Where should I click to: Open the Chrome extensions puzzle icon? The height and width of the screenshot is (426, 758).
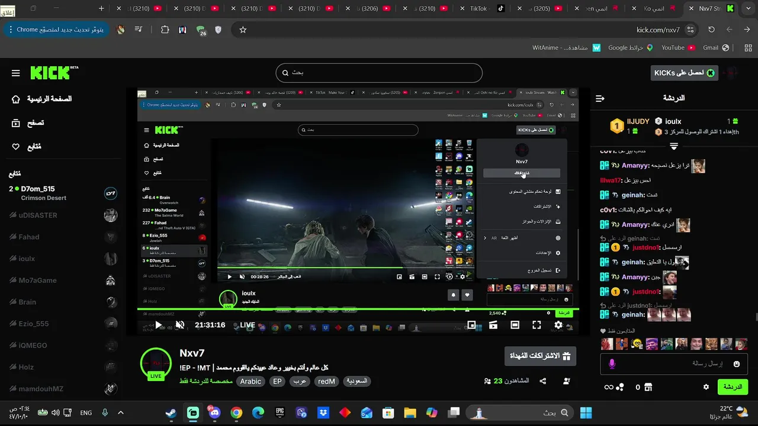tap(165, 30)
